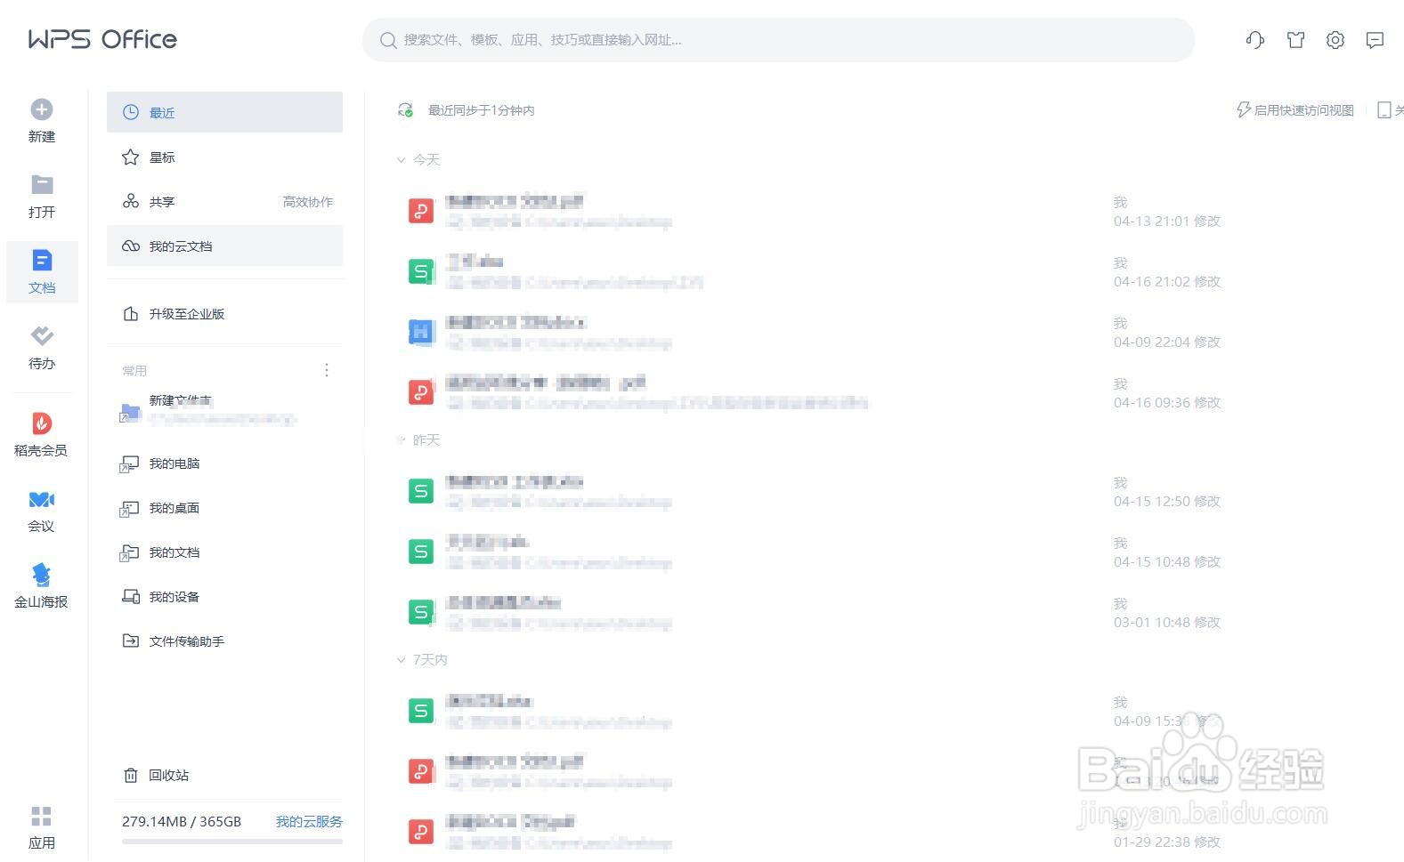This screenshot has width=1404, height=862.
Task: Click the cloud storage usage bar
Action: point(232,841)
